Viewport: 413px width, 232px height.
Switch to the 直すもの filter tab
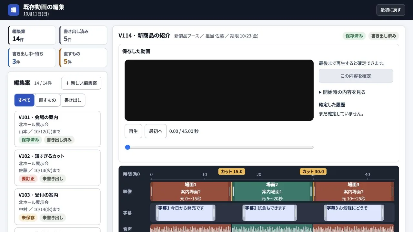47,100
